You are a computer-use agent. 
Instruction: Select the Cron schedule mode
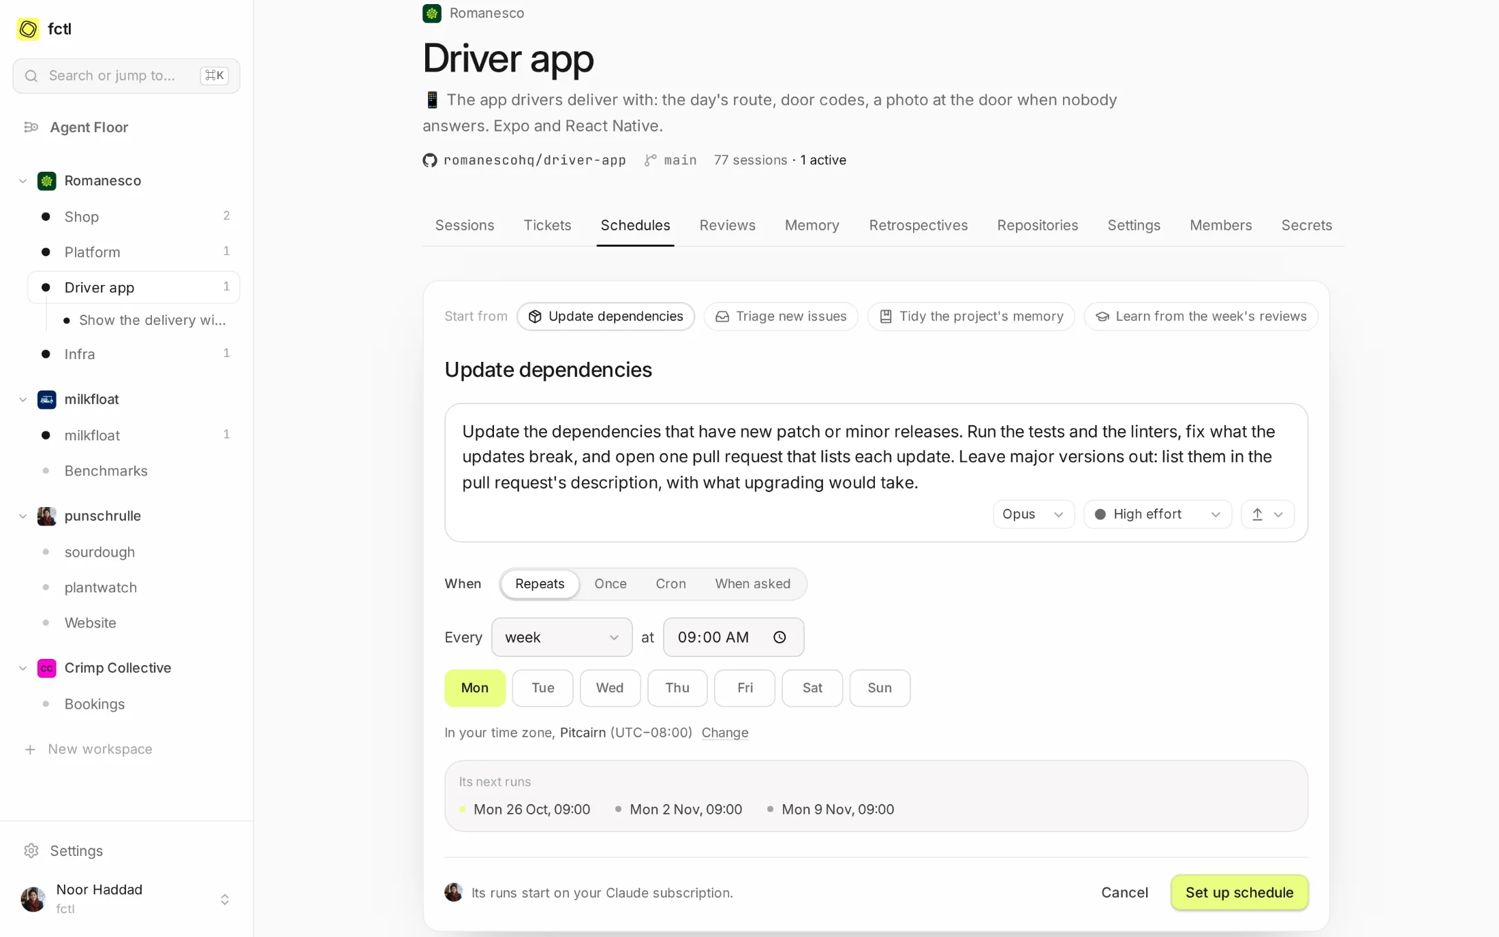[670, 584]
